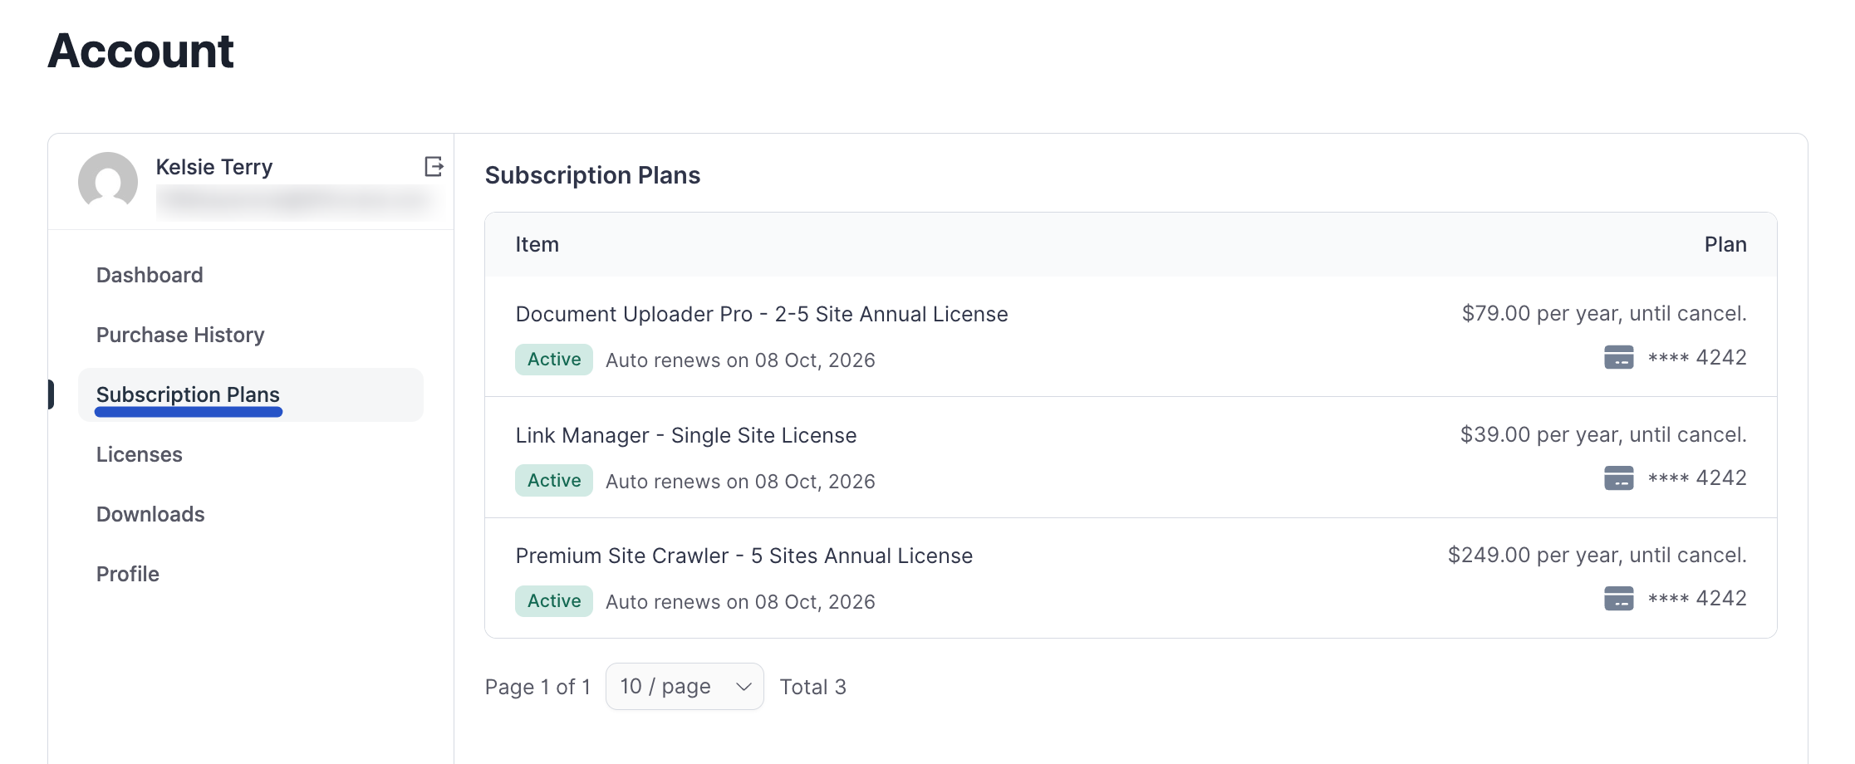Click the Subscription Plans sidebar item
The width and height of the screenshot is (1855, 764).
tap(188, 394)
